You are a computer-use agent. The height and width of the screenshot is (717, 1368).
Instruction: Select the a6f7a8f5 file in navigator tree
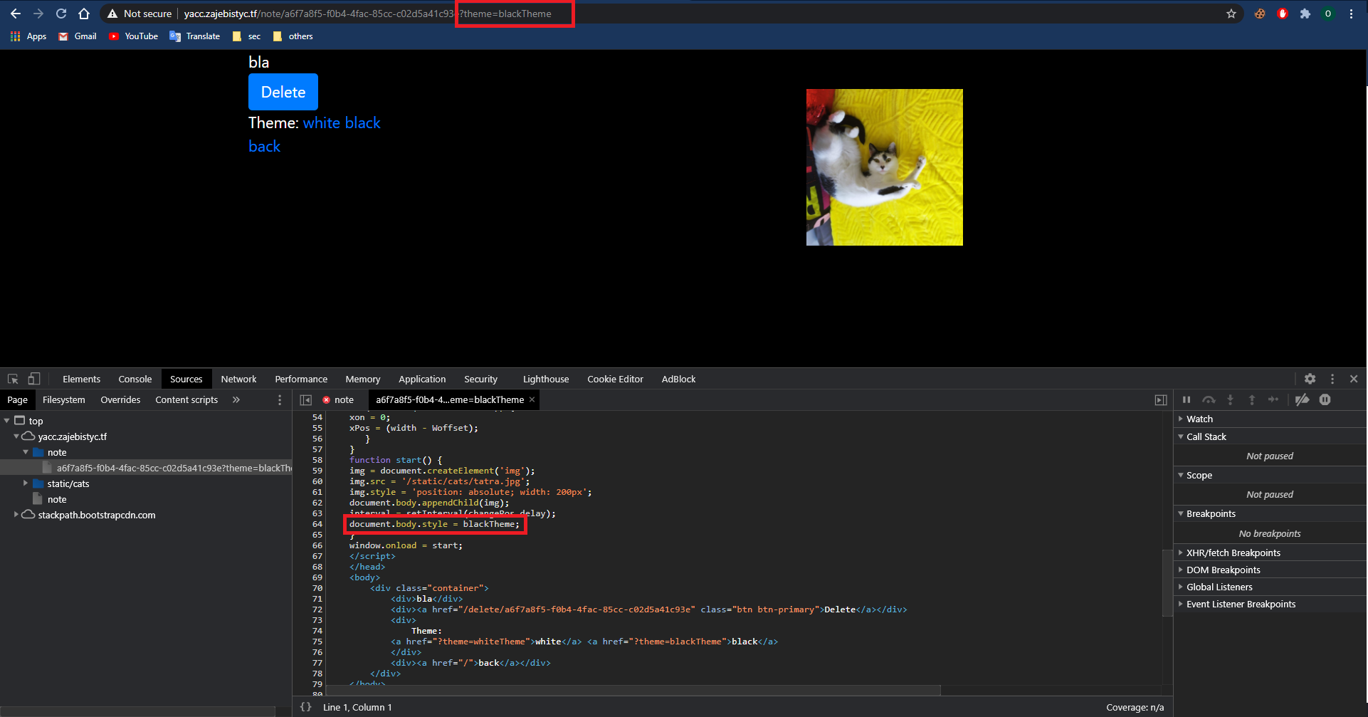146,468
